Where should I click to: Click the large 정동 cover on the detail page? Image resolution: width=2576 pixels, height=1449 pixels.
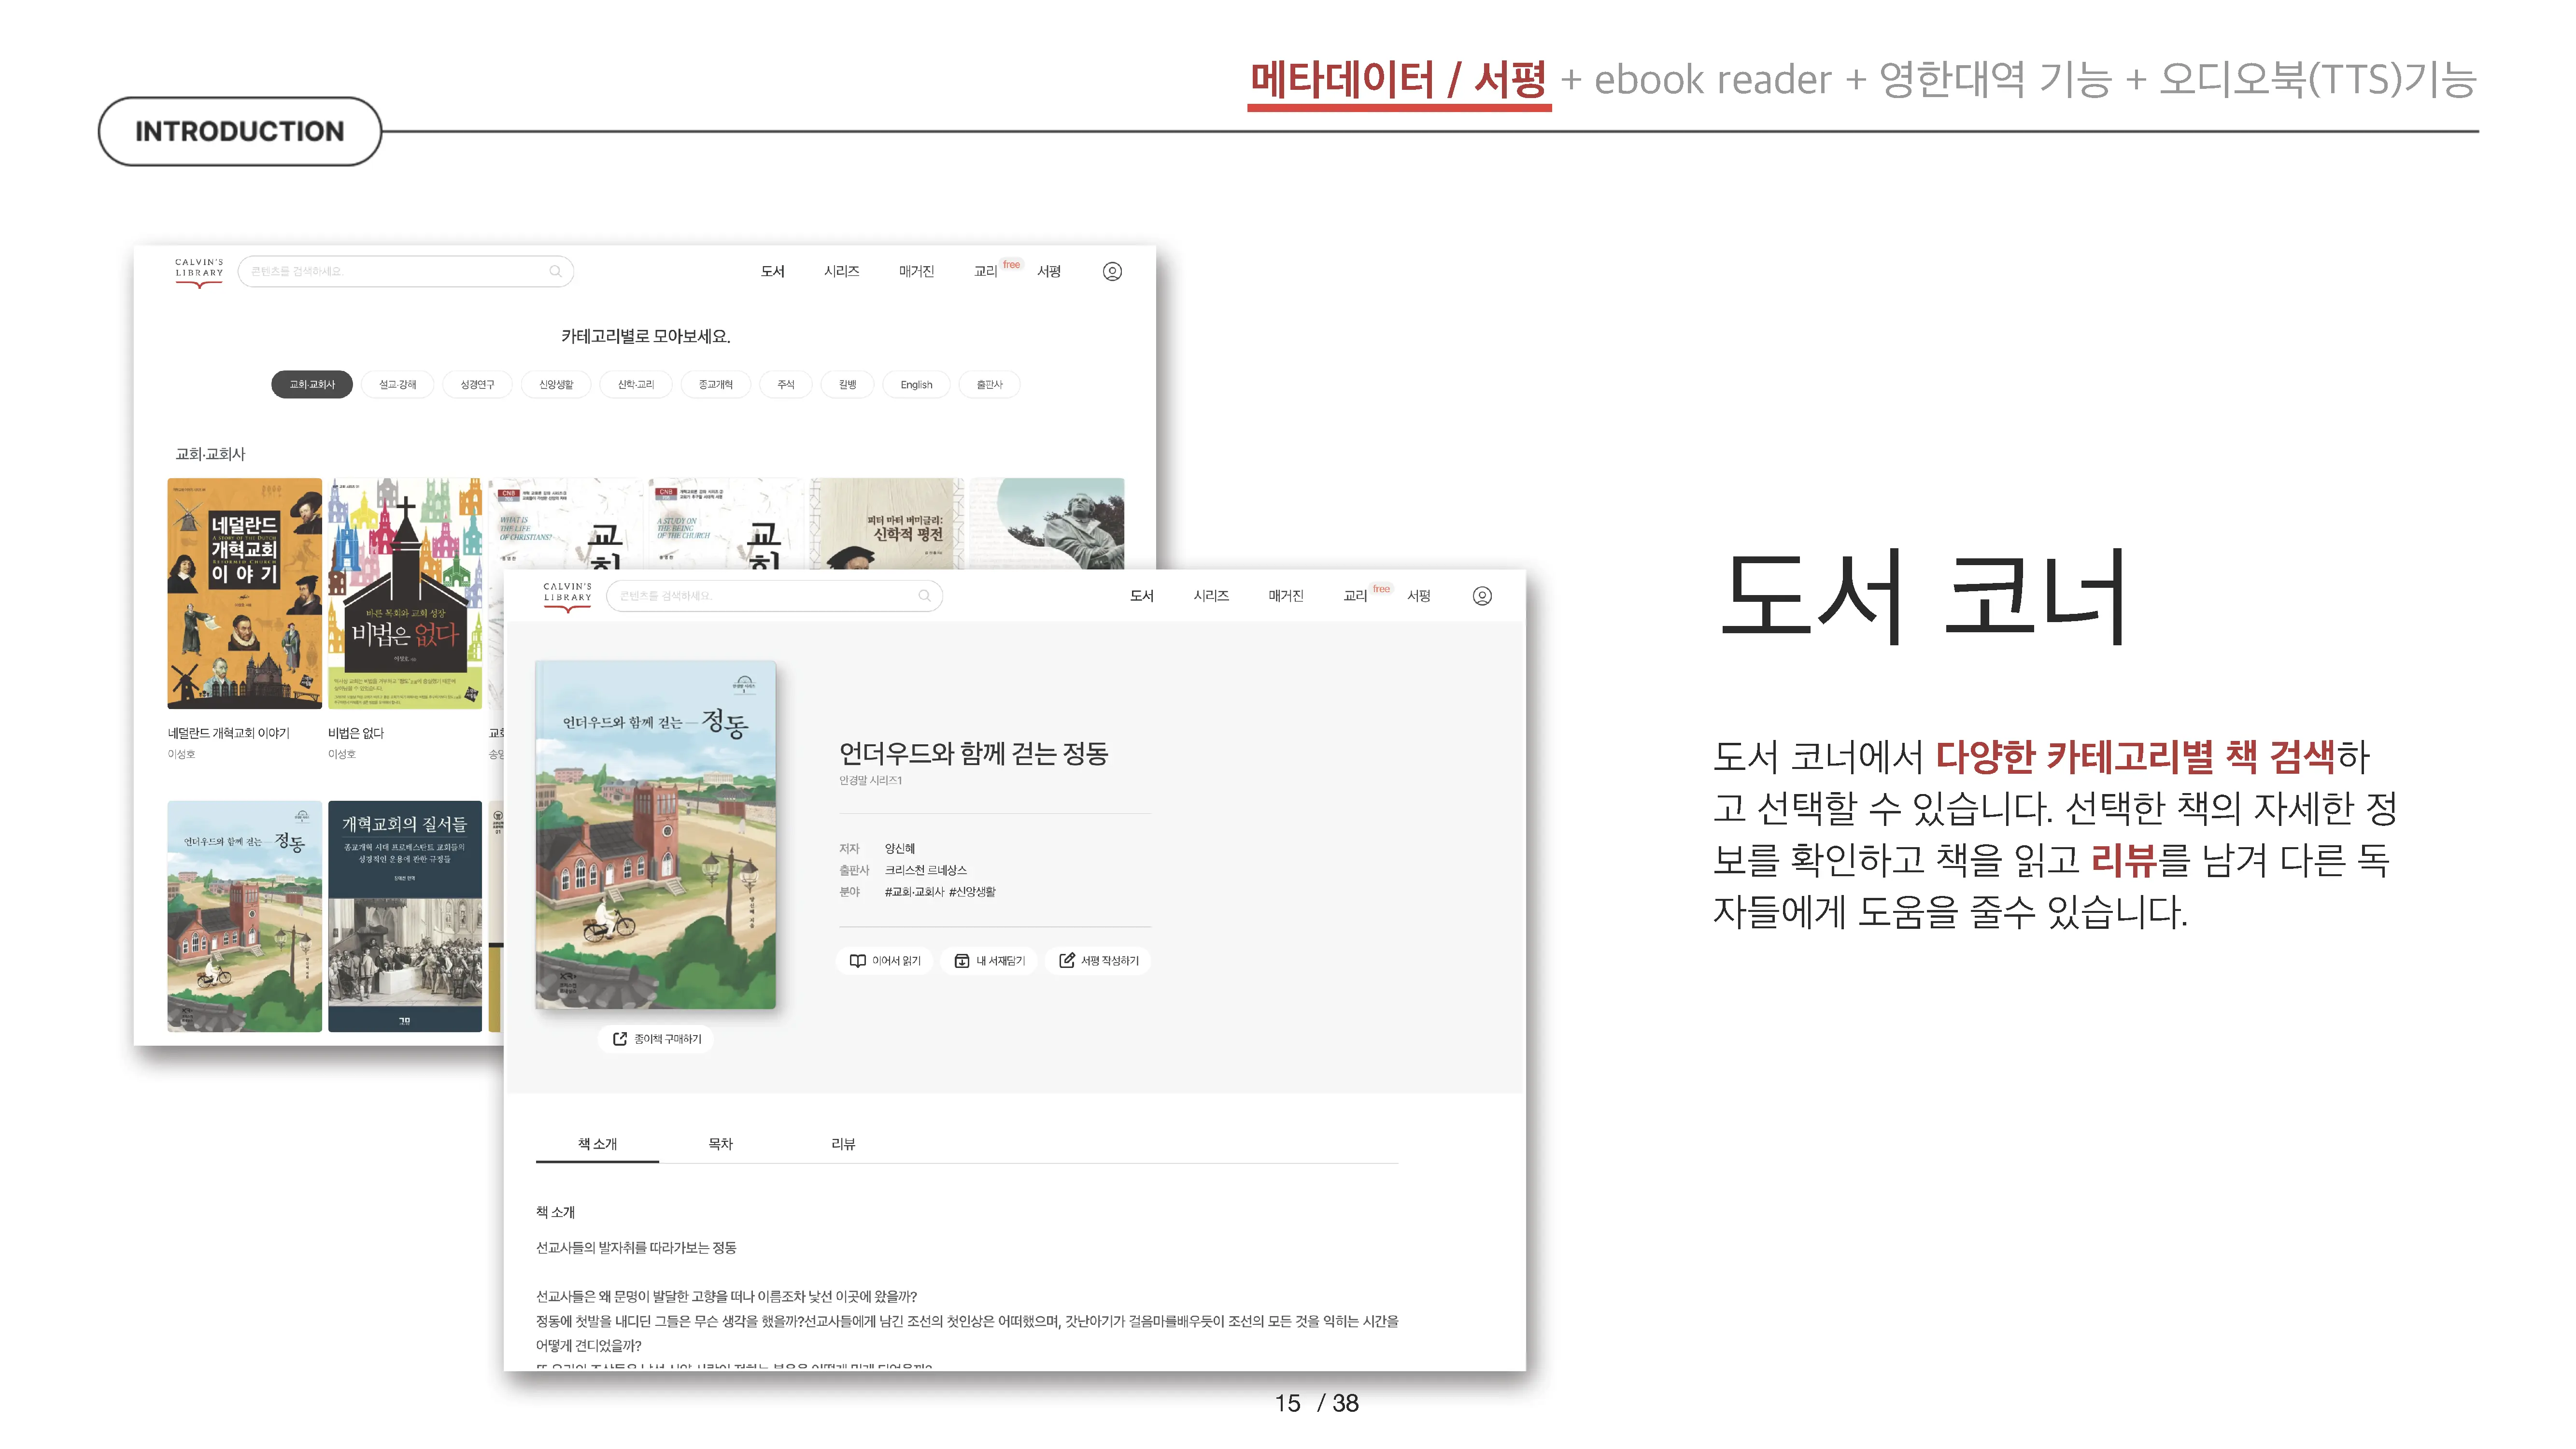coord(655,834)
